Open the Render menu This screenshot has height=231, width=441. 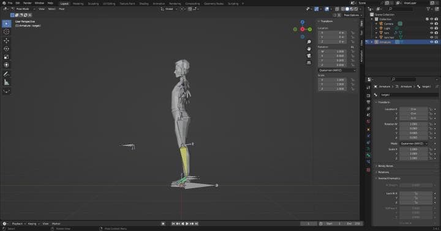28,3
